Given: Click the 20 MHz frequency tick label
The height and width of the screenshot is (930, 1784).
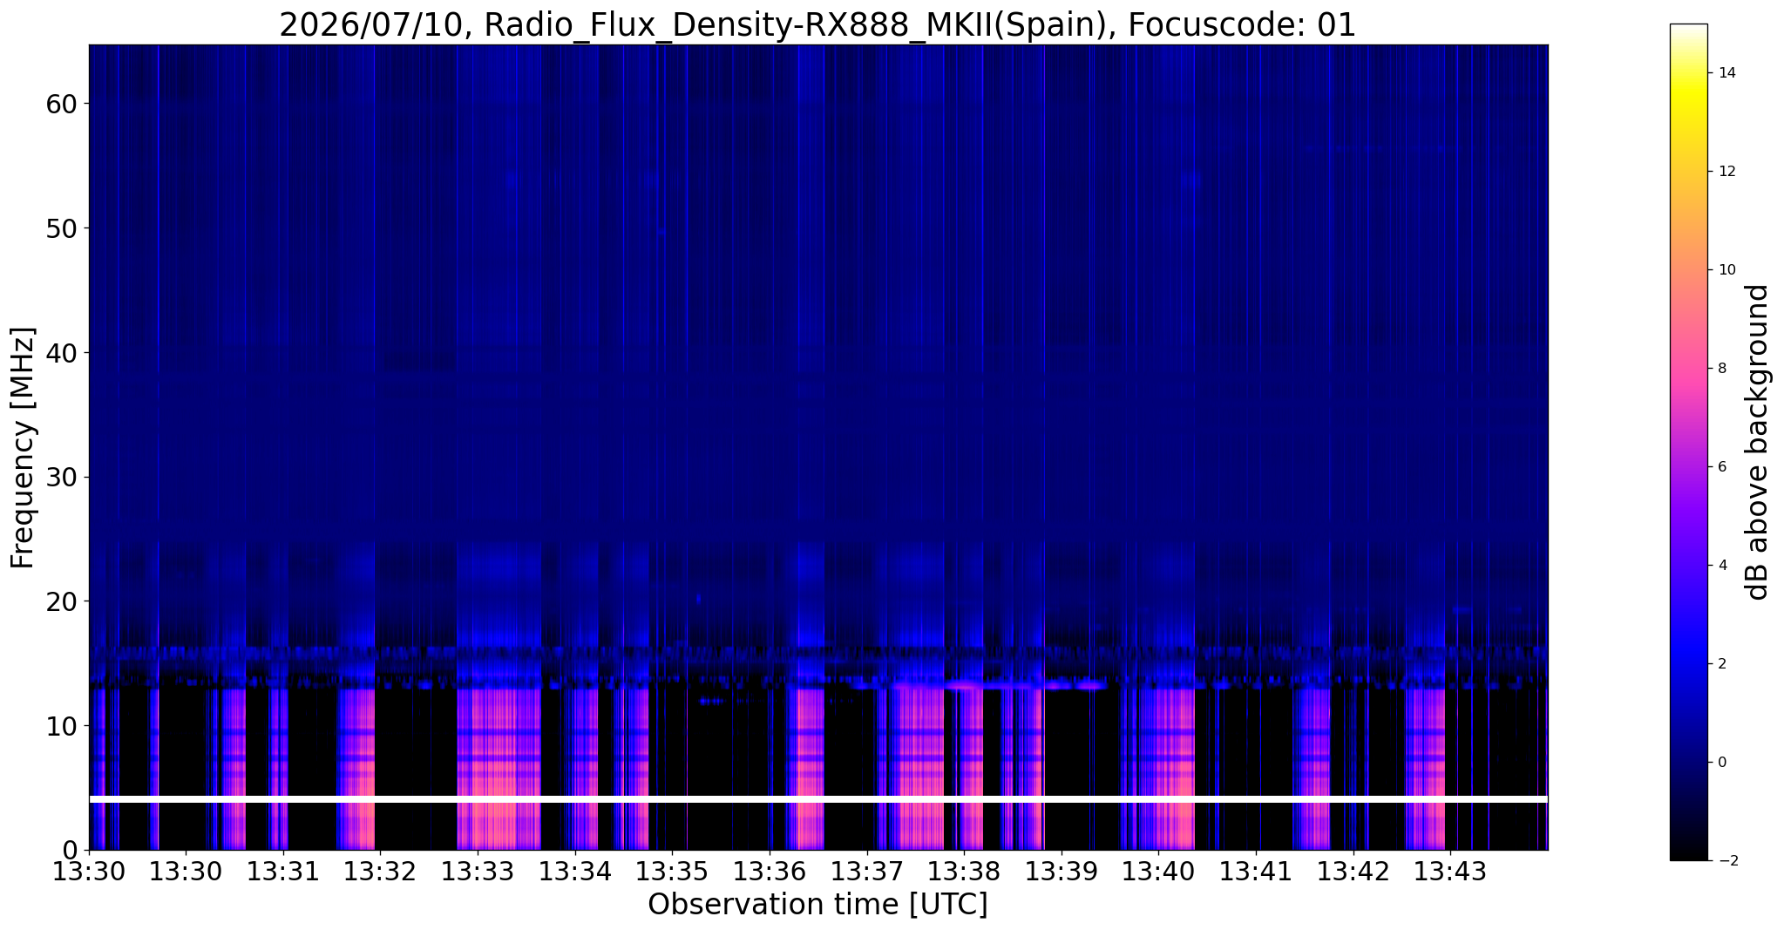Looking at the screenshot, I should click(x=61, y=601).
